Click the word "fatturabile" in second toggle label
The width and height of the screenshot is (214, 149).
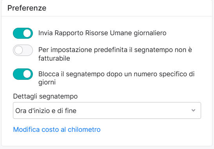[54, 58]
